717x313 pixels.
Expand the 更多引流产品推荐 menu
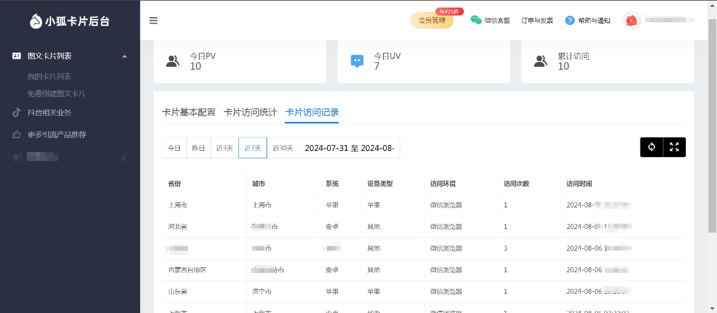57,135
